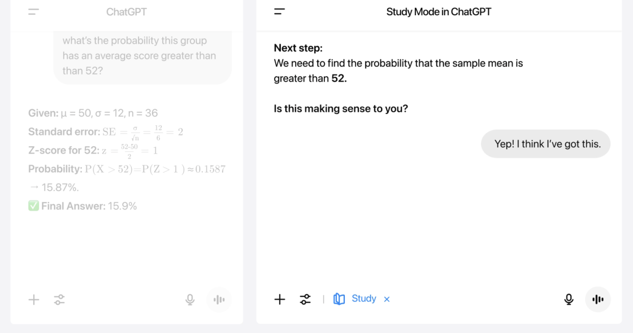Open tools sliders icon in Study Mode composer

coord(305,299)
